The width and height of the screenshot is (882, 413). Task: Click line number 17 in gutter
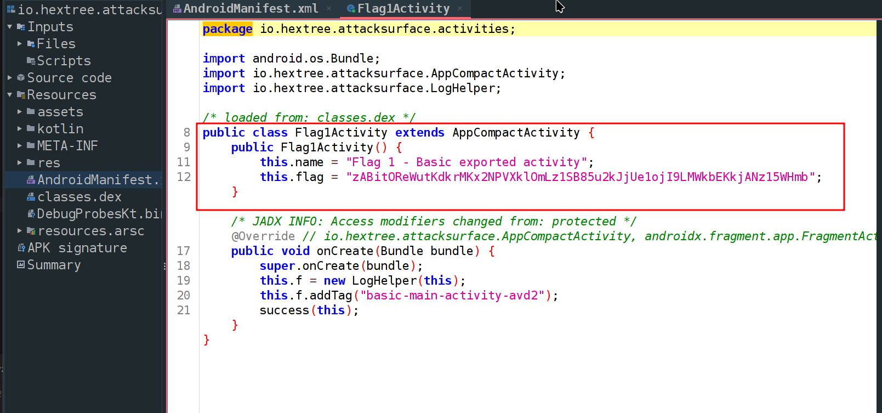(x=184, y=251)
